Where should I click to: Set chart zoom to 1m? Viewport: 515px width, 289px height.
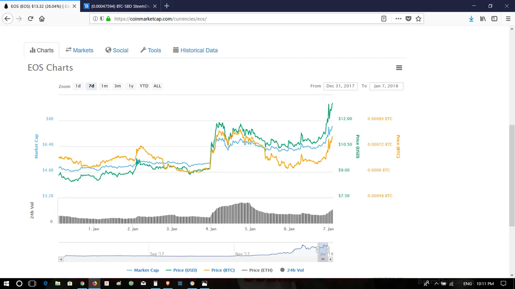pyautogui.click(x=104, y=86)
